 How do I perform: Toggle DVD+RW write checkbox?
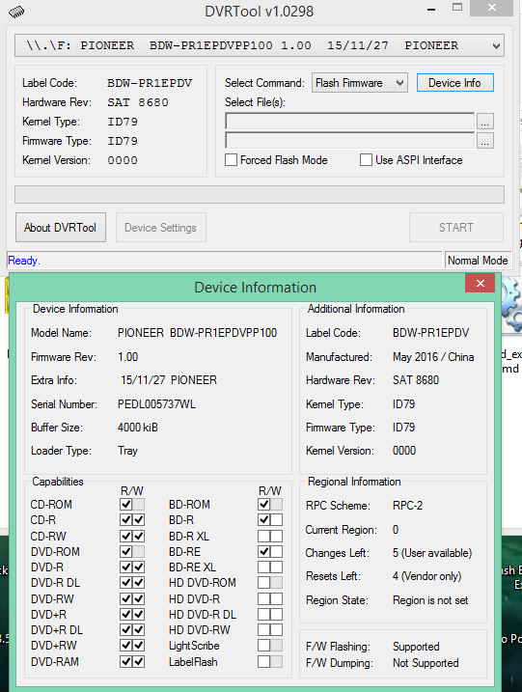[139, 646]
